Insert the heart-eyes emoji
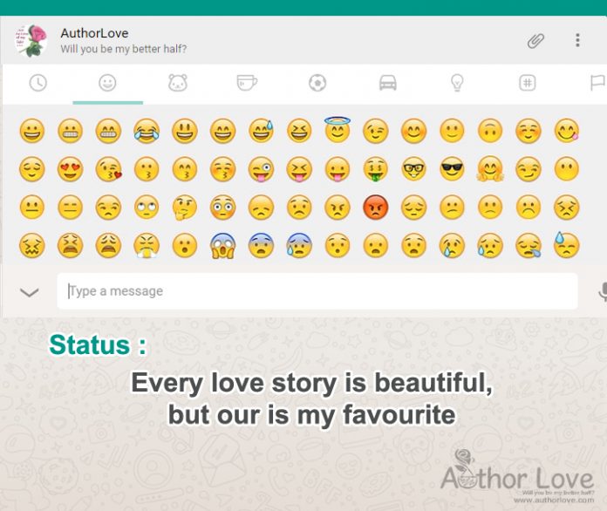Image resolution: width=607 pixels, height=511 pixels. [70, 169]
